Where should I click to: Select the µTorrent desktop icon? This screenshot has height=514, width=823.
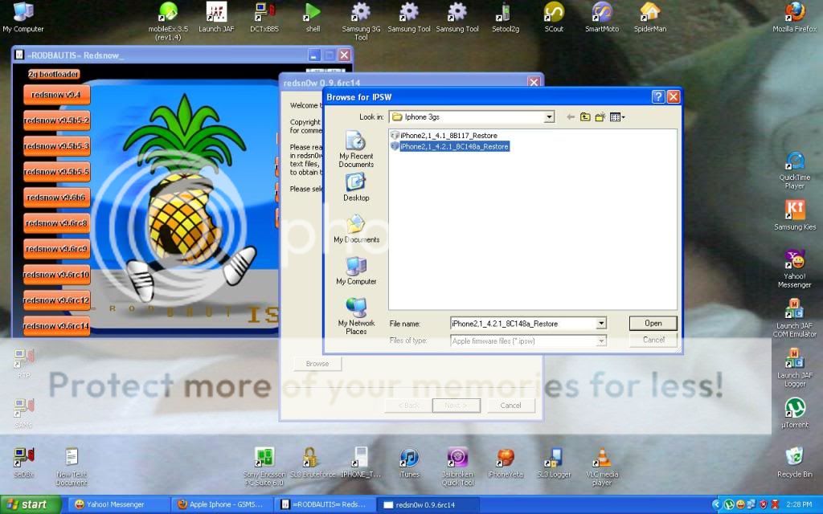tap(795, 414)
